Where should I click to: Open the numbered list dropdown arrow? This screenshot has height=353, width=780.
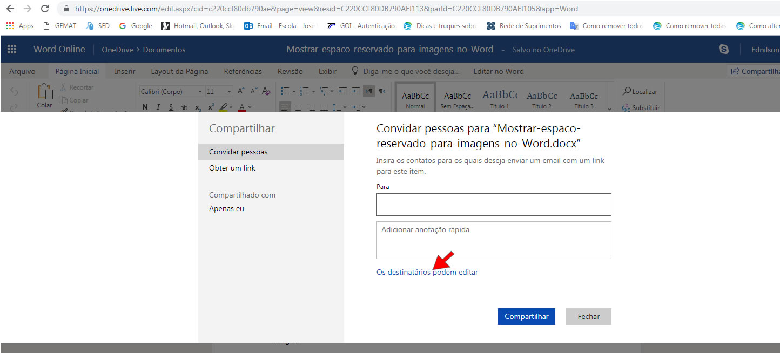coord(313,92)
